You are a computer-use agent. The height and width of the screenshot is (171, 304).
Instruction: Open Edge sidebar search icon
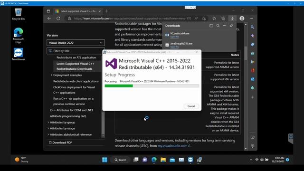point(252,27)
